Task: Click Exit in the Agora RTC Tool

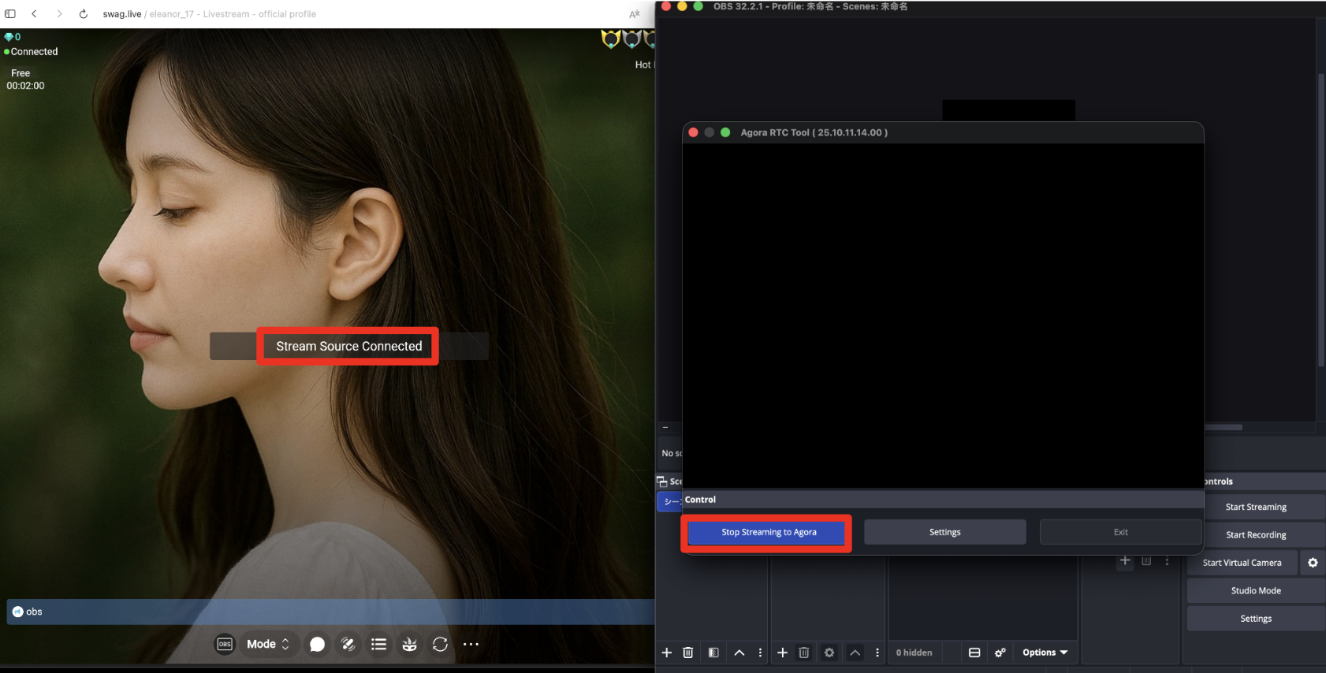Action: [x=1120, y=532]
